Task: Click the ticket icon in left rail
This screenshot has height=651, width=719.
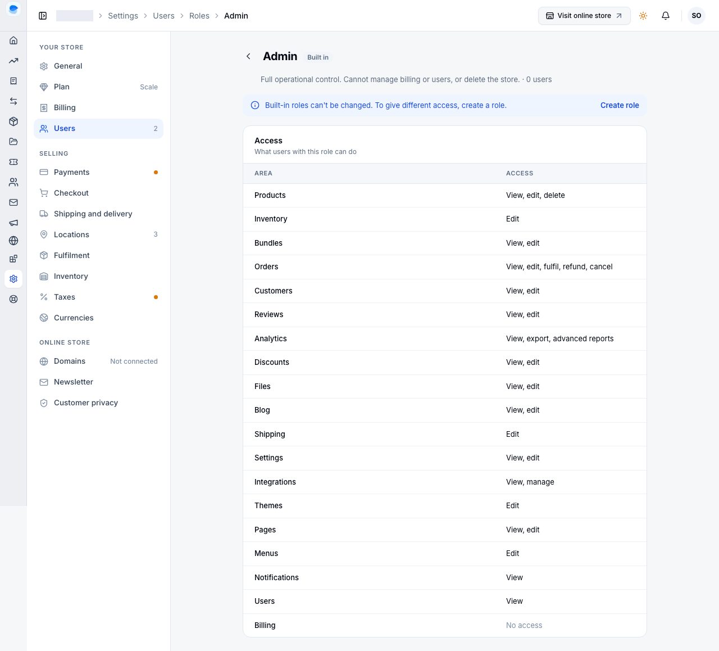Action: point(13,162)
